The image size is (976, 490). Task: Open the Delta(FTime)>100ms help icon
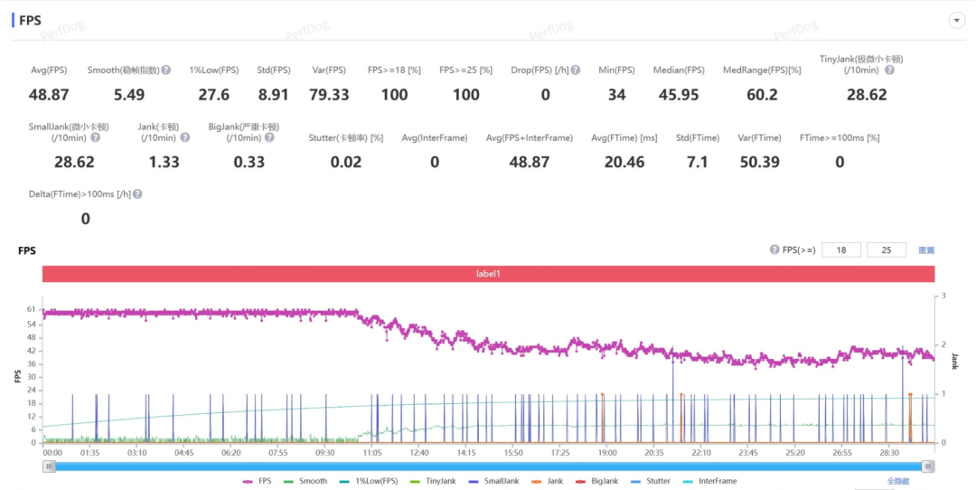137,194
